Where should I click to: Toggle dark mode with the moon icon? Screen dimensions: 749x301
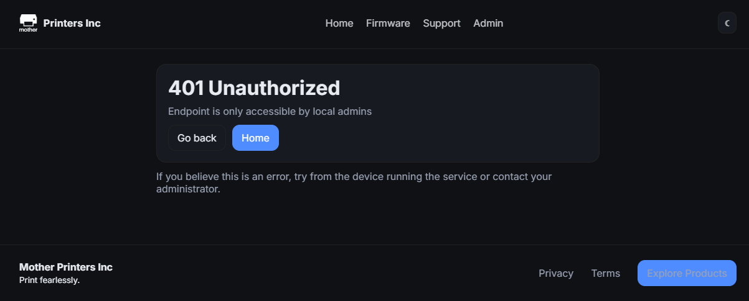tap(727, 23)
